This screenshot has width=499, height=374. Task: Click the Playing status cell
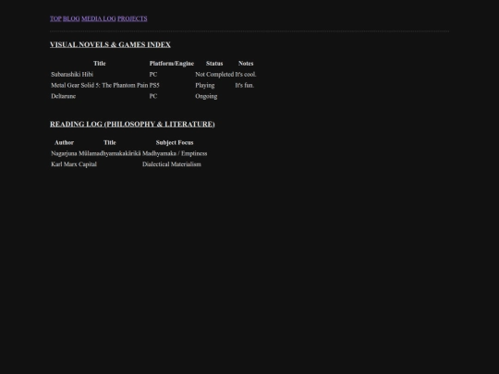205,85
